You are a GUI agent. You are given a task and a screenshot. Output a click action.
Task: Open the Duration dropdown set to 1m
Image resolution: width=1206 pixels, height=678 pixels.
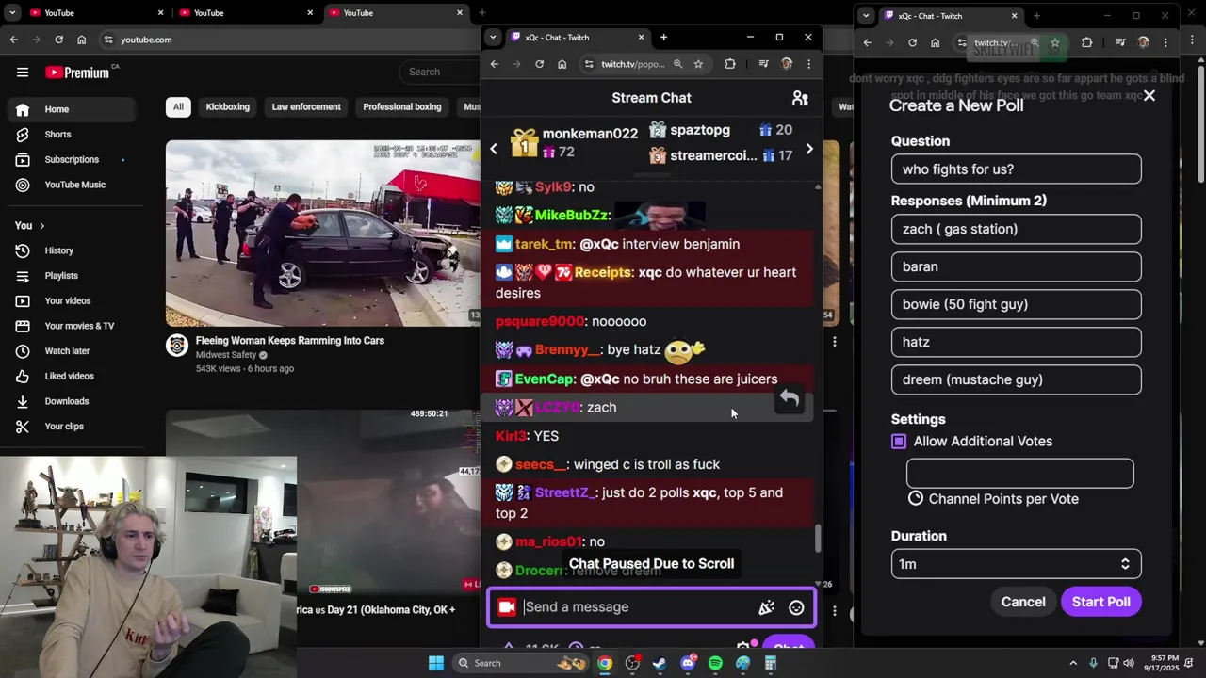tap(1016, 564)
